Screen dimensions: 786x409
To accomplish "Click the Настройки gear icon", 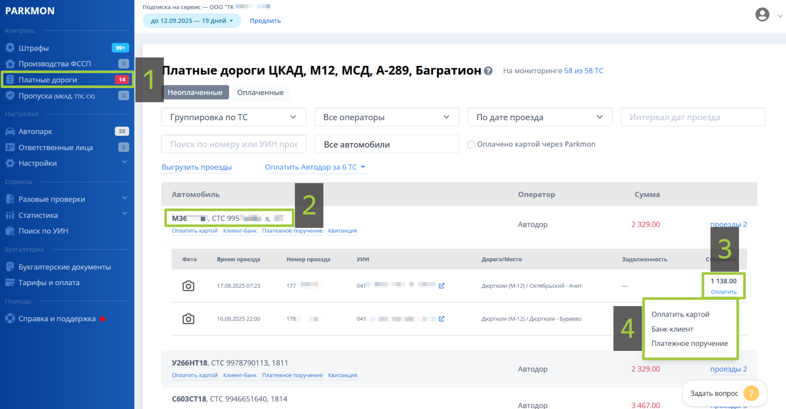I will 10,163.
